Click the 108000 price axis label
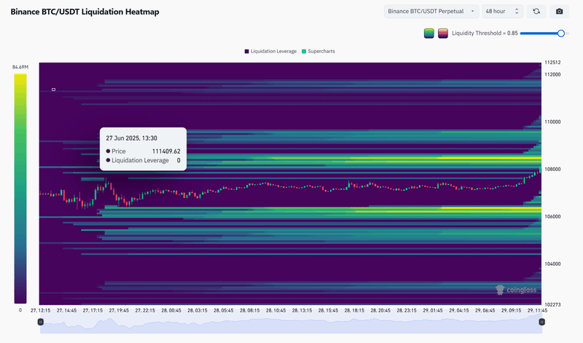Viewport: 583px width, 343px height. pos(552,169)
